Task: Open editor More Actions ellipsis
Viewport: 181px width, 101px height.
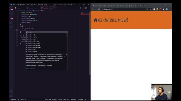Action: 88,8
